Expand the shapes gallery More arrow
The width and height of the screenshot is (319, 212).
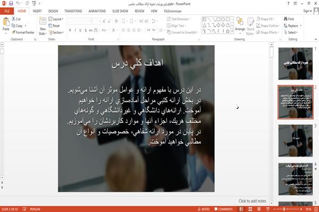coord(232,31)
